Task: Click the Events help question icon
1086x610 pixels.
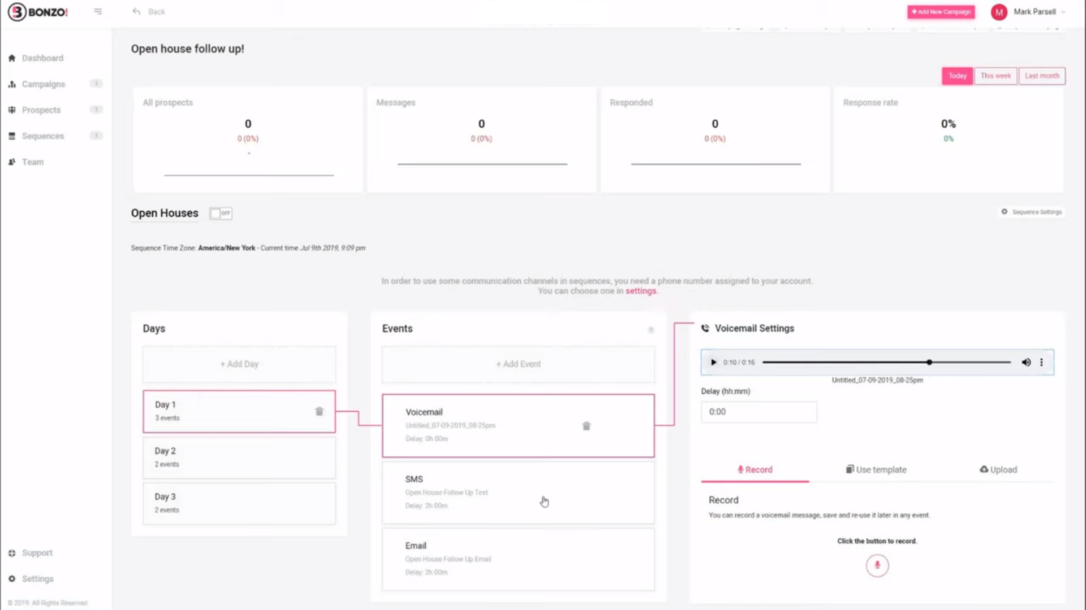Action: click(x=650, y=330)
